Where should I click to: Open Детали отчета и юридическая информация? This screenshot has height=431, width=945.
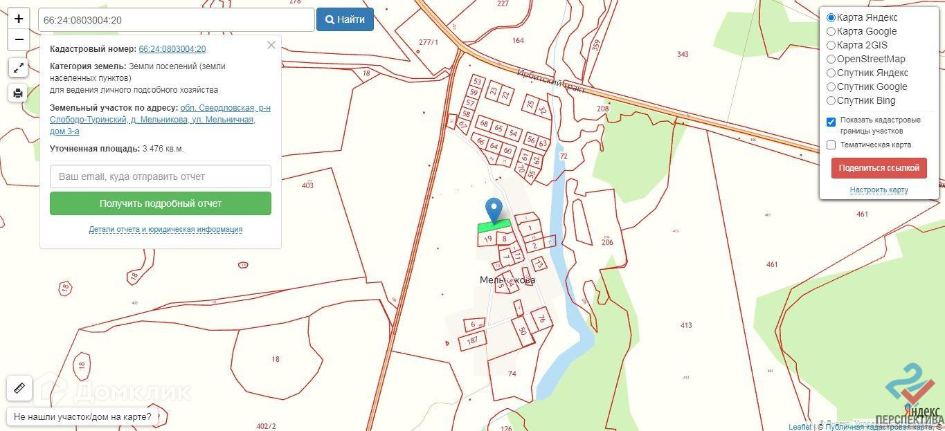coord(165,230)
